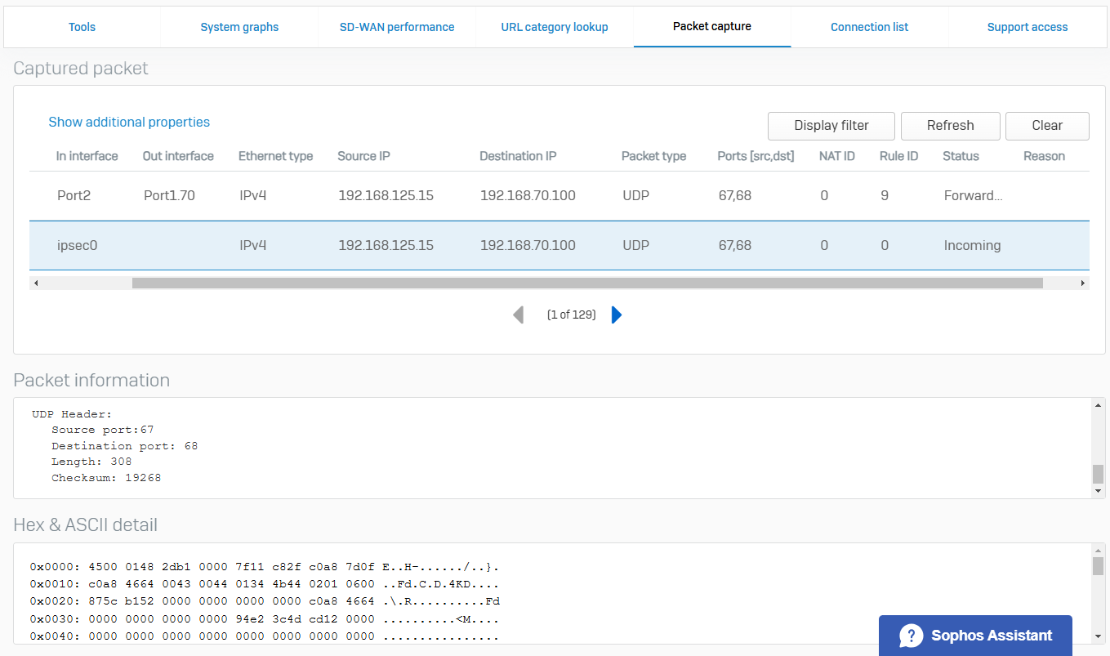This screenshot has height=656, width=1110.
Task: Open the Tools tab
Action: (82, 27)
